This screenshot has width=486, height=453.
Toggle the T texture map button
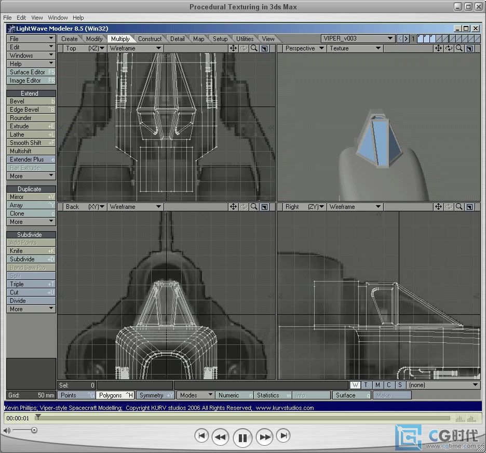pos(366,385)
